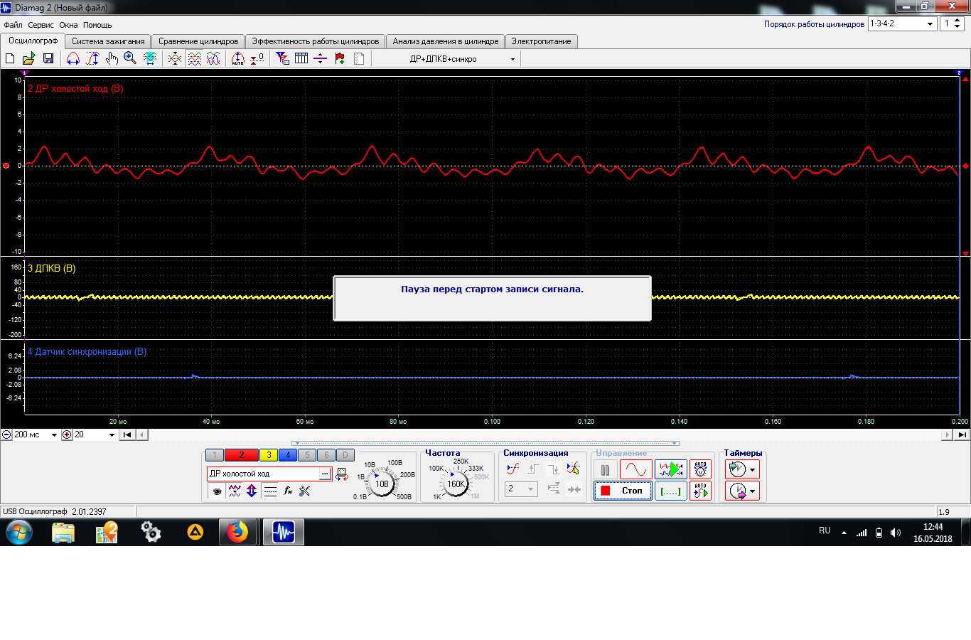The height and width of the screenshot is (640, 971).
Task: Click the pause button in Управление
Action: (x=605, y=469)
